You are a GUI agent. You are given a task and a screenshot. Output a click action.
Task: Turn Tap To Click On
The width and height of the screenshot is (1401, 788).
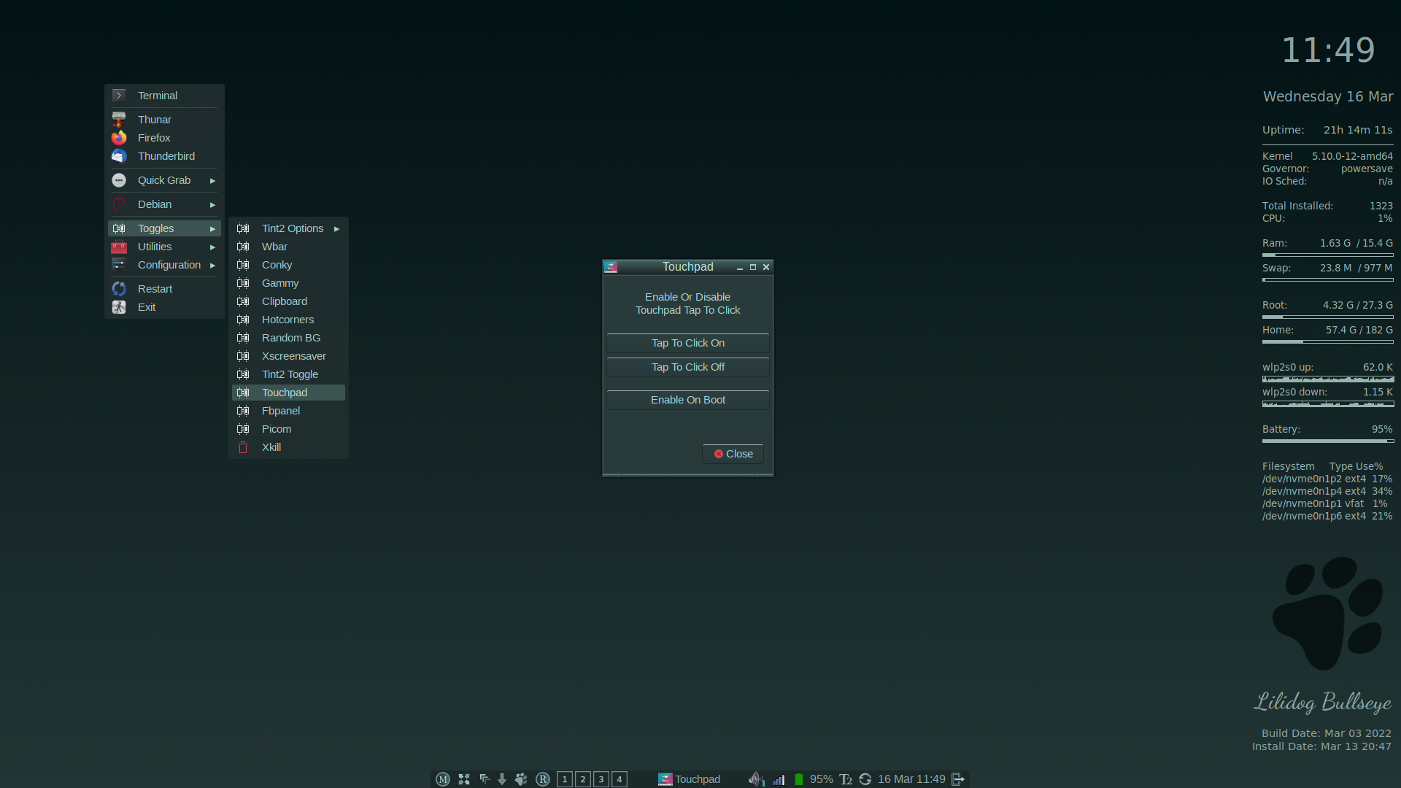click(x=687, y=343)
